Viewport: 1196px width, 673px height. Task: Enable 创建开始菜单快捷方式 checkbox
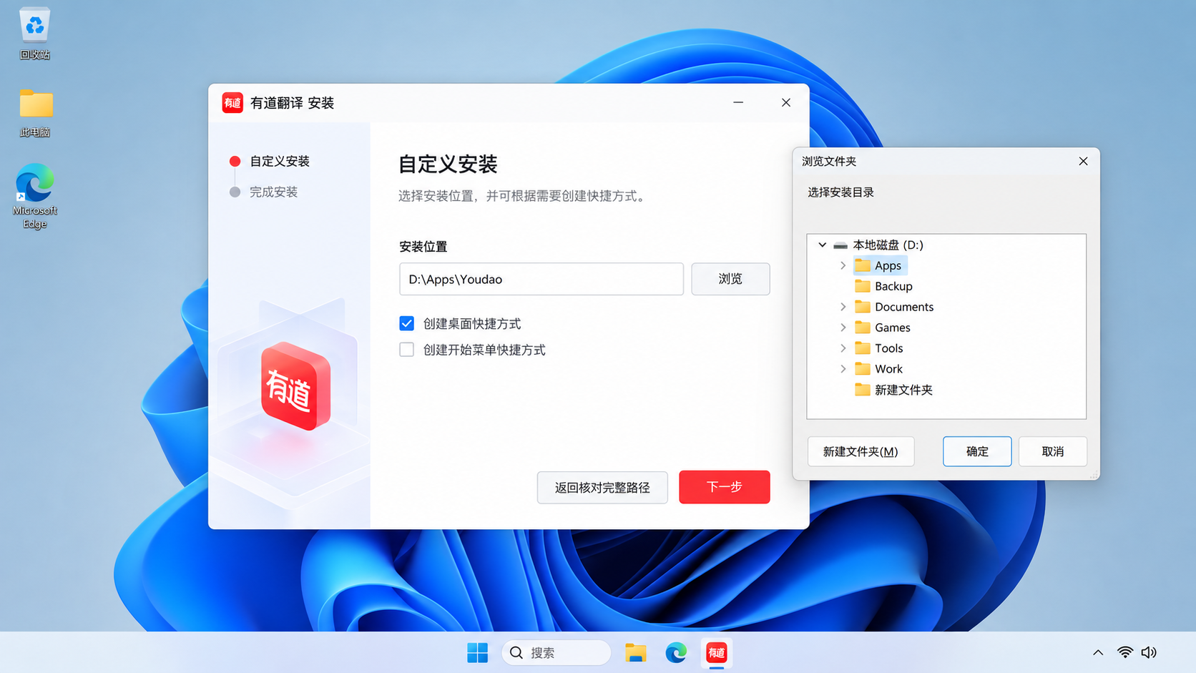coord(406,350)
